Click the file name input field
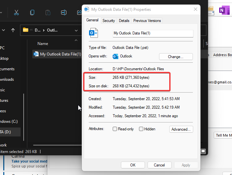Screen dimensions: 232x175 point(153,33)
